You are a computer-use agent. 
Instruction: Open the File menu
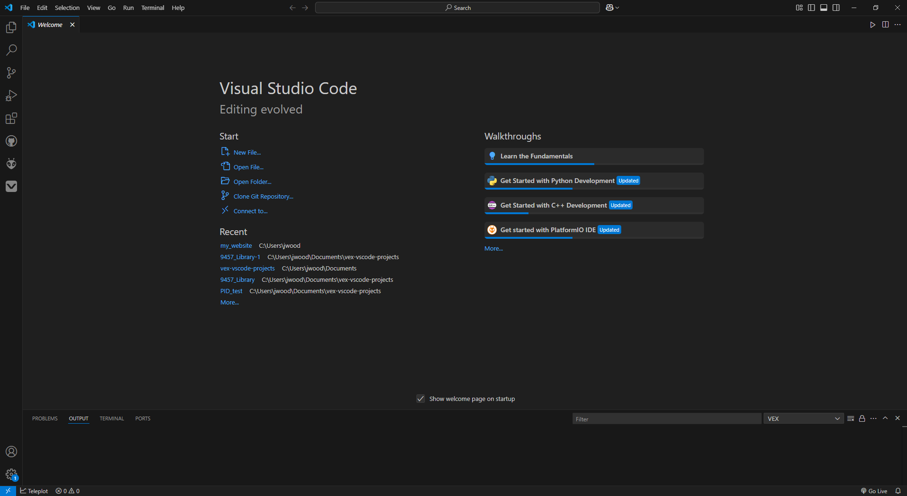click(25, 8)
